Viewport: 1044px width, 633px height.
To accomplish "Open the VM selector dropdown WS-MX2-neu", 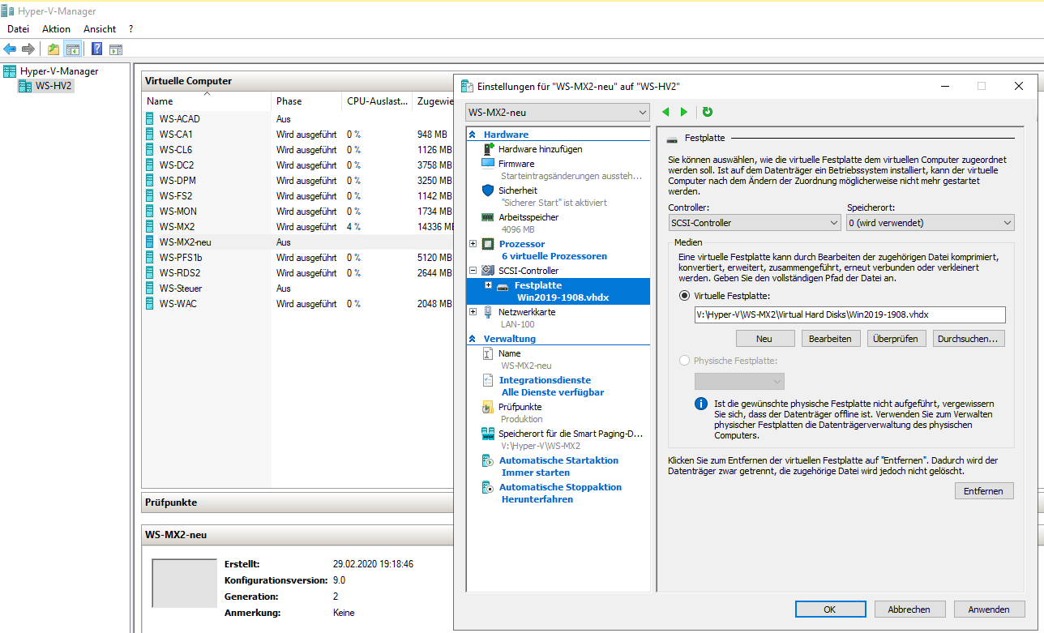I will 558,113.
